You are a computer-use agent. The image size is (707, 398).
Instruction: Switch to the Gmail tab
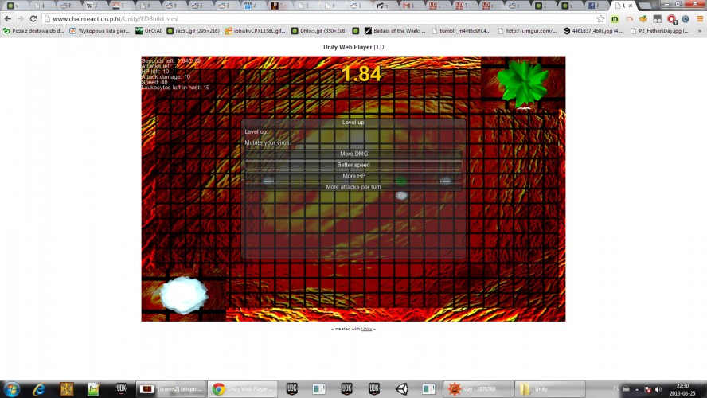pyautogui.click(x=408, y=6)
